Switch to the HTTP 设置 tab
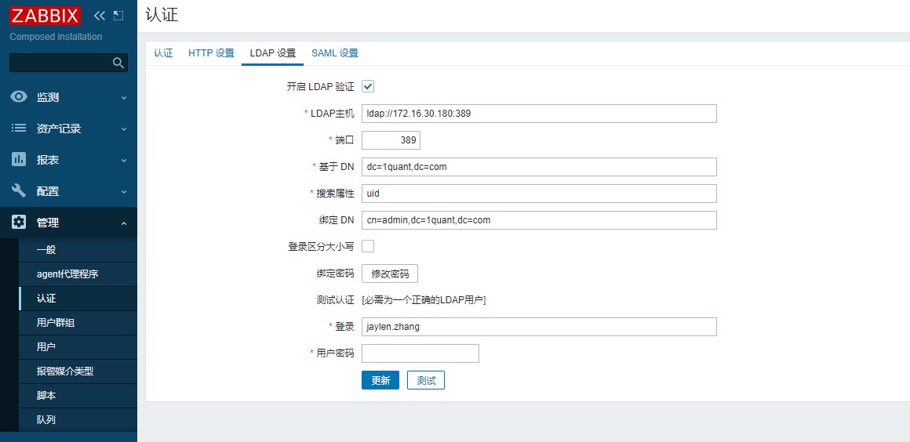The width and height of the screenshot is (910, 442). (211, 53)
